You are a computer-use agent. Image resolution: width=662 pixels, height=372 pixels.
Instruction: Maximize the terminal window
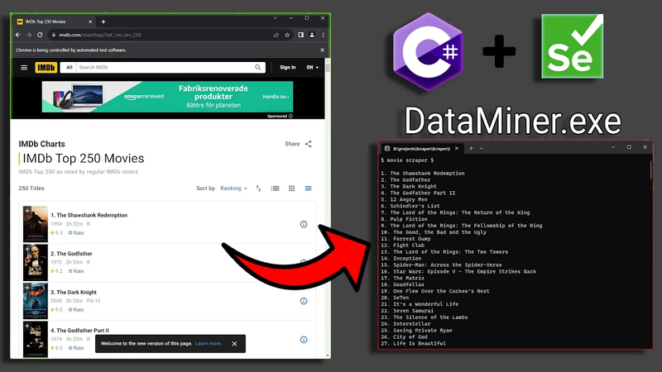point(629,147)
